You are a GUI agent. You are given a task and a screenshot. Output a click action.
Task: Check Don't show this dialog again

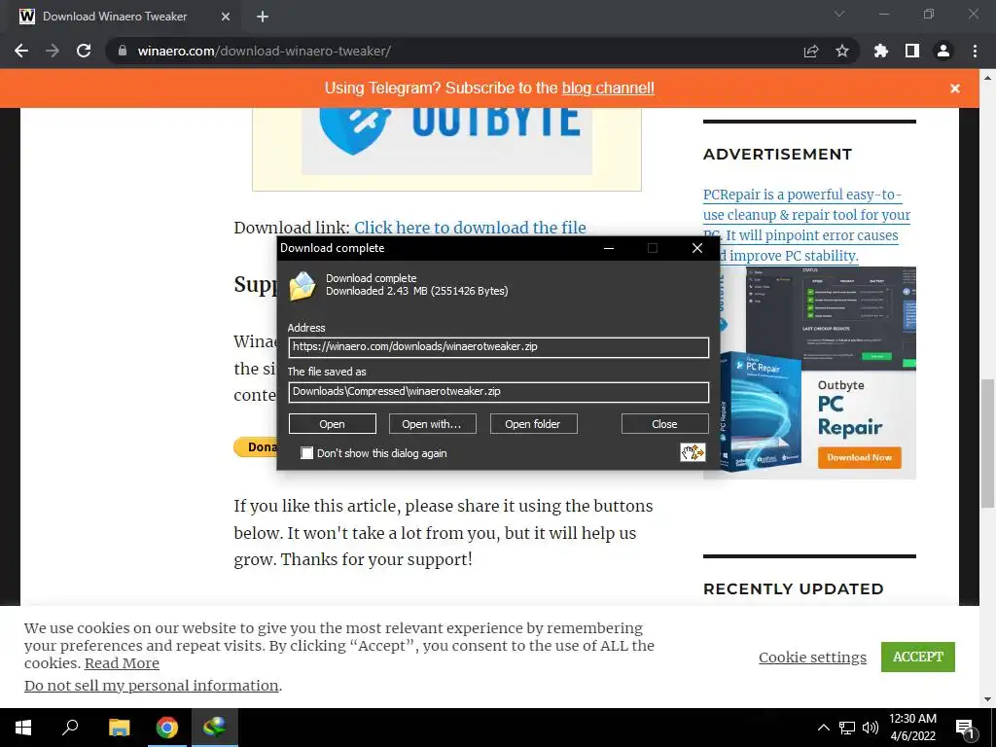pos(306,453)
